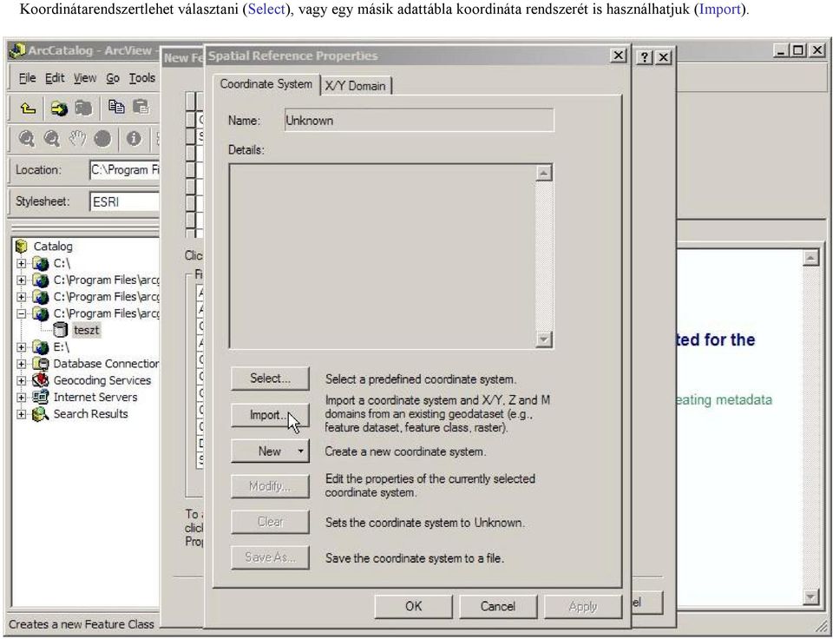
Task: Click the Clear button
Action: 270,522
